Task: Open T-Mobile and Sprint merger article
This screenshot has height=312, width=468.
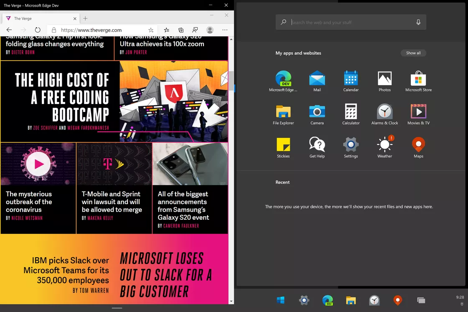Action: coord(112,202)
